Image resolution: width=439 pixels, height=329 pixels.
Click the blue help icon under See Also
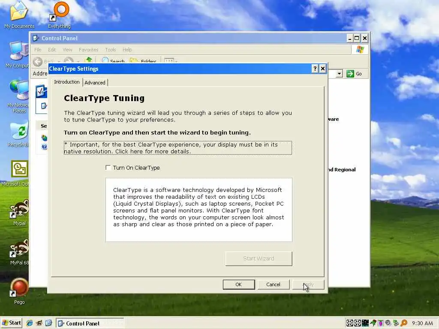pos(44,147)
